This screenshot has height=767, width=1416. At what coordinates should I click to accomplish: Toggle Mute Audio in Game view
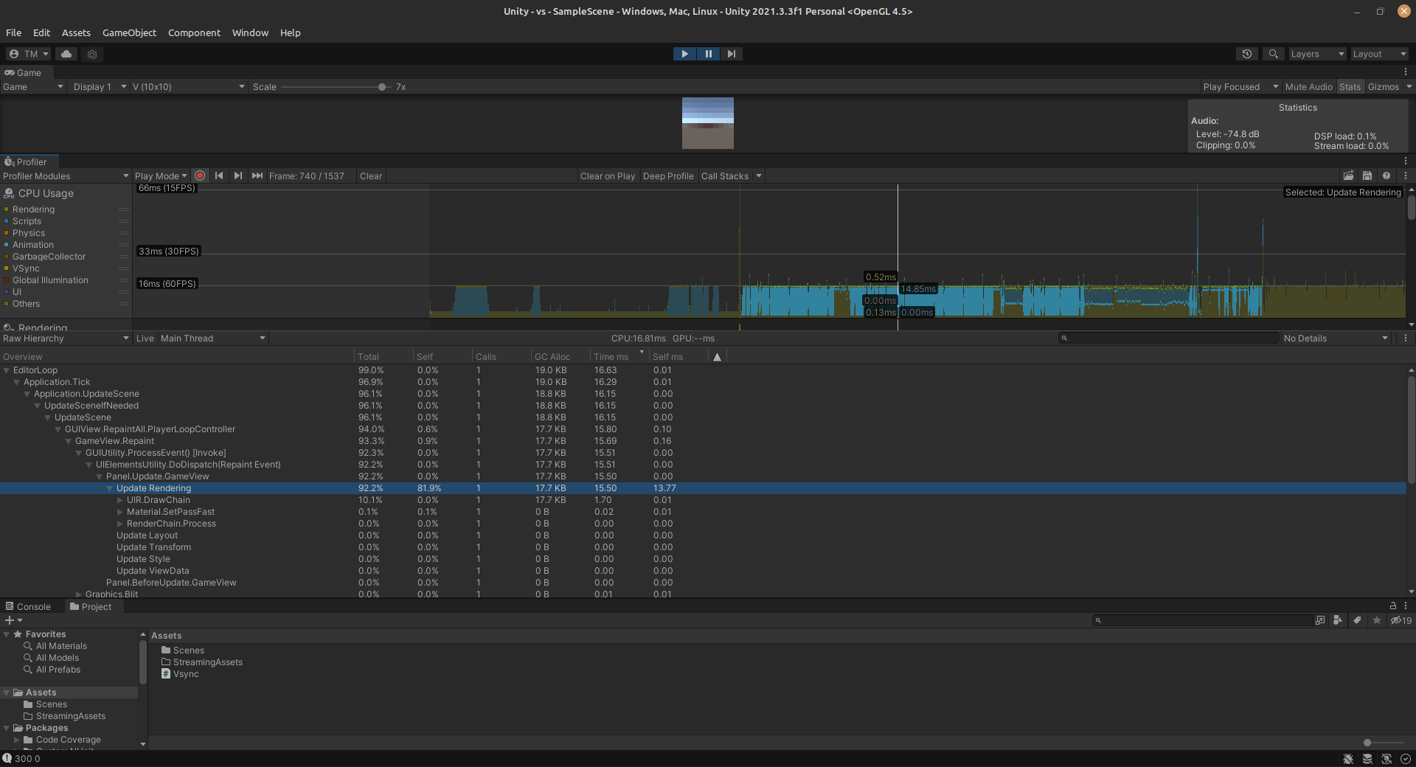click(x=1308, y=87)
